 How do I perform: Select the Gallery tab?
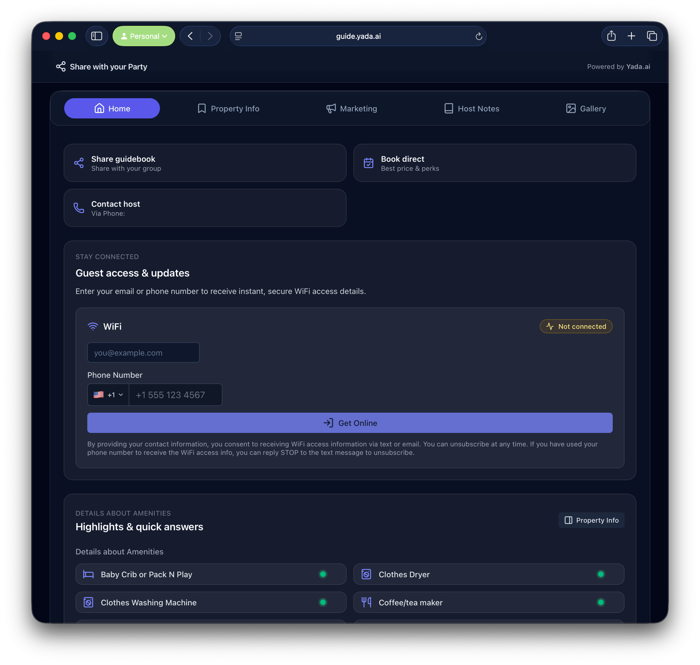click(586, 108)
